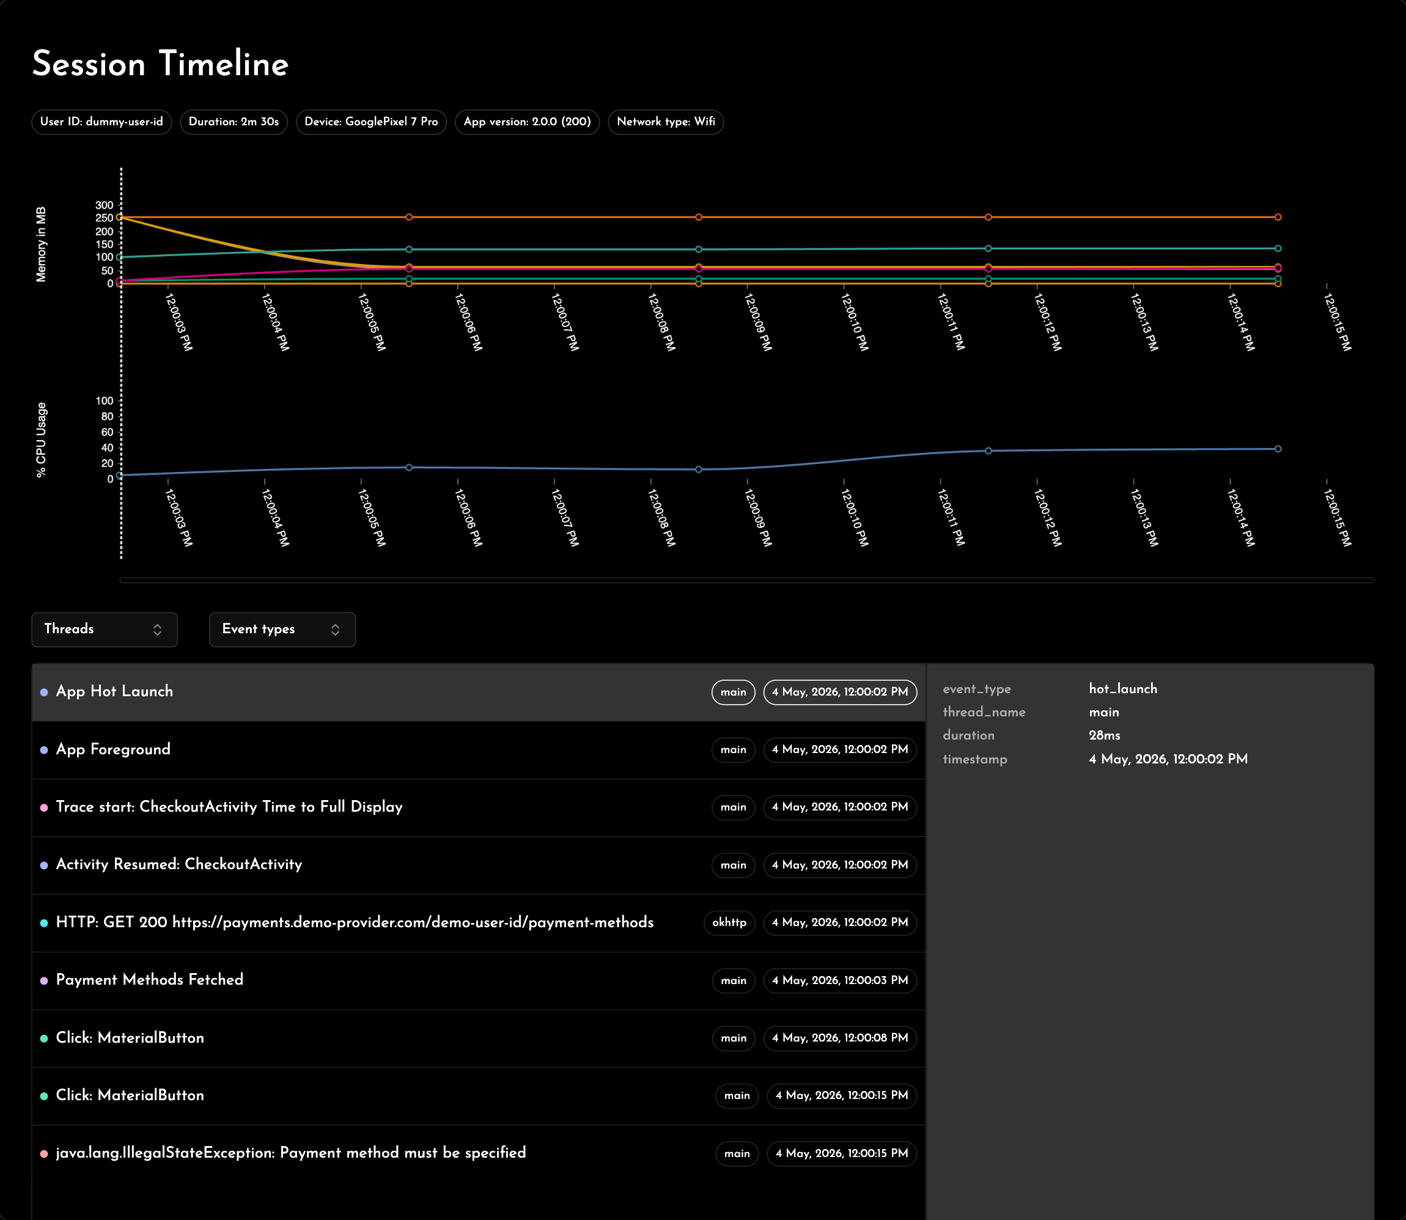This screenshot has width=1406, height=1220.
Task: Open the java.lang.IllegalStateException crash event
Action: pos(478,1153)
